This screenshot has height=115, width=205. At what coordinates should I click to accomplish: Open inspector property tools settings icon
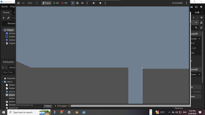(x=201, y=28)
